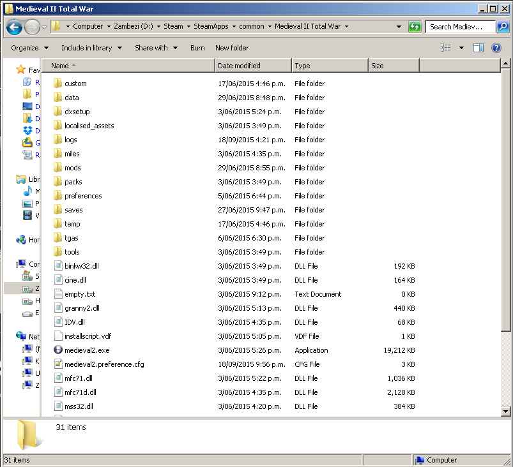
Task: Select the logs folder icon
Action: coord(57,140)
